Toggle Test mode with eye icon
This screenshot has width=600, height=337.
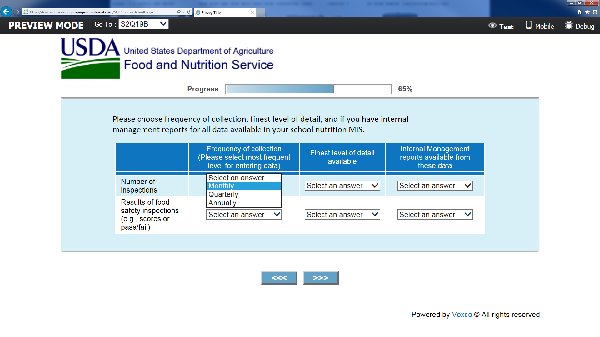[501, 26]
